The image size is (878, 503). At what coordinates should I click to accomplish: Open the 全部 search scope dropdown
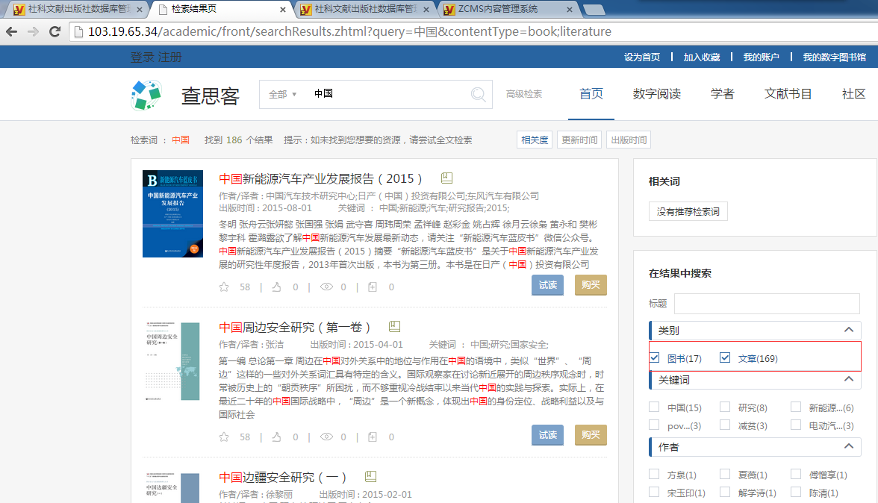point(282,94)
